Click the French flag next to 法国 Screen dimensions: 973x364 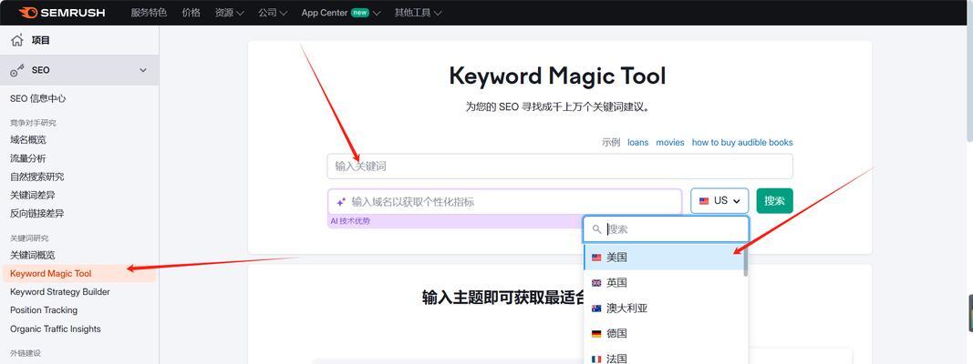(596, 359)
